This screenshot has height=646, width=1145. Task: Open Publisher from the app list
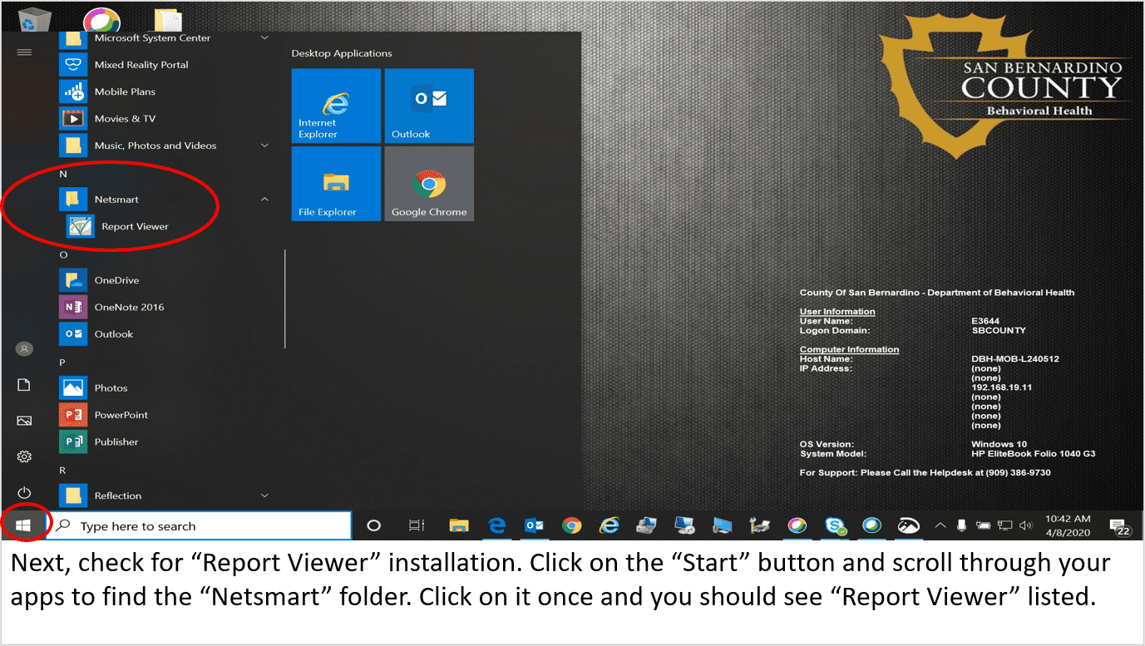[x=116, y=441]
